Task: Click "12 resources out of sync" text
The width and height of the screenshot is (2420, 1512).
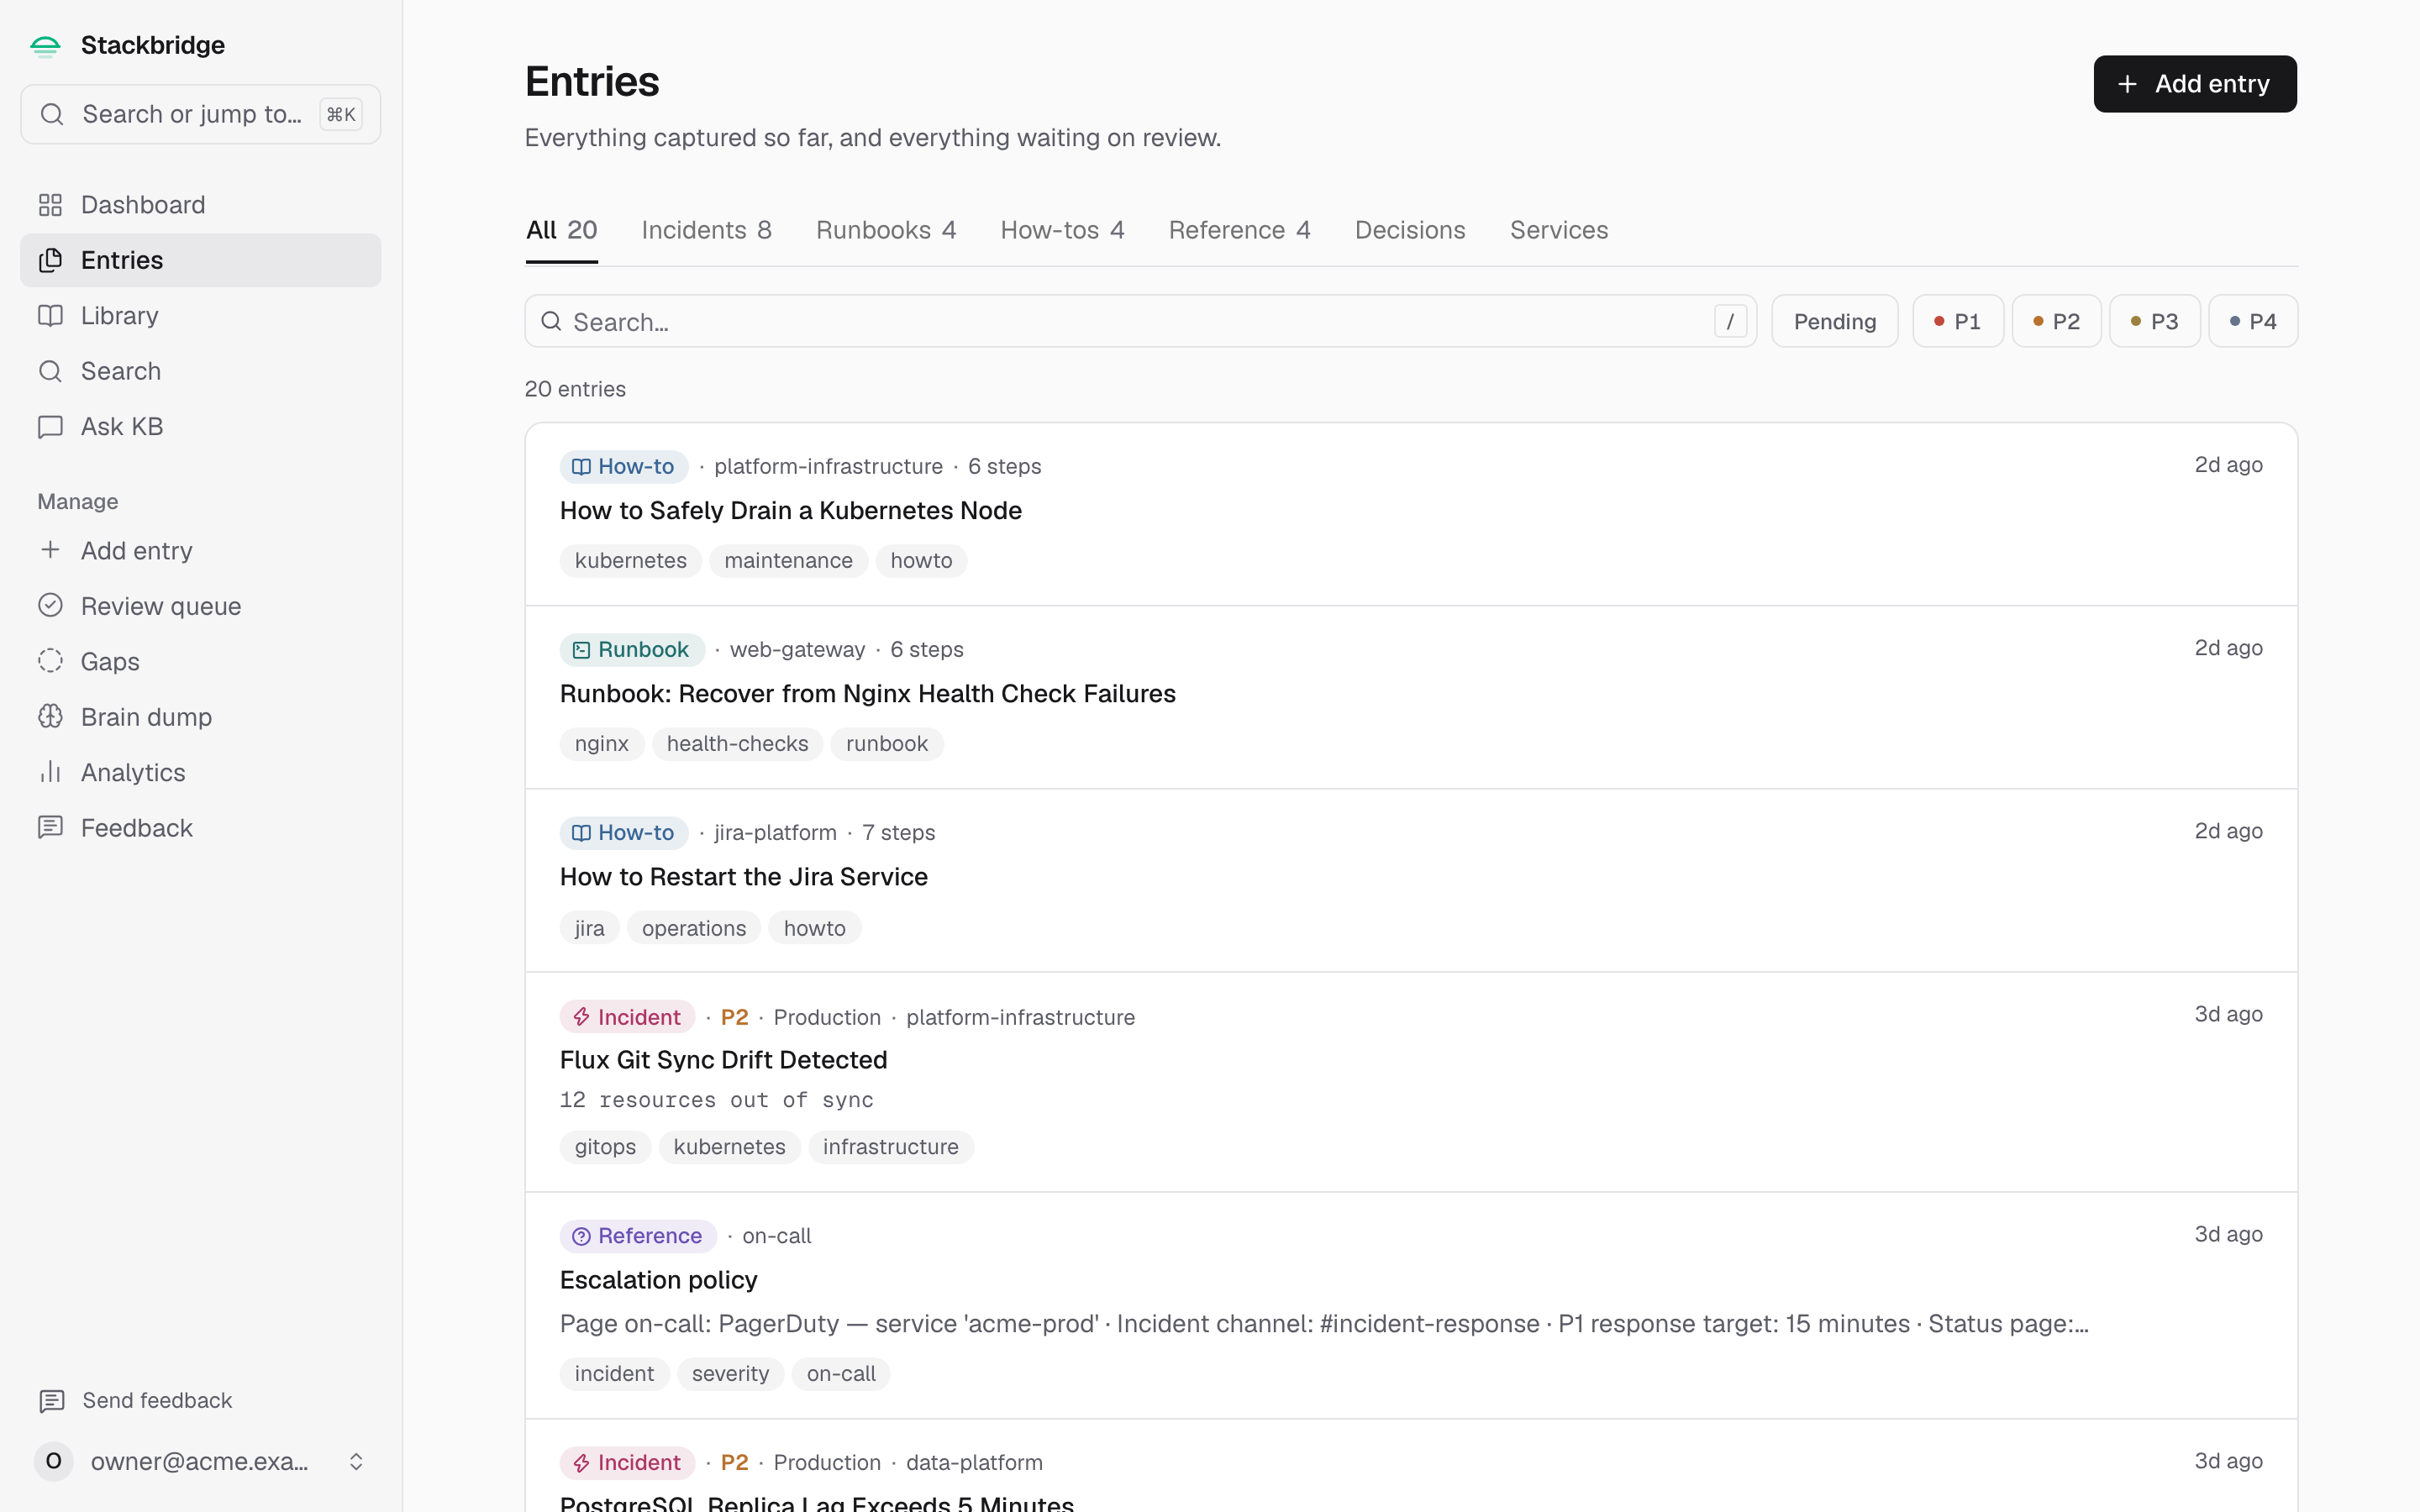Action: pyautogui.click(x=717, y=1100)
